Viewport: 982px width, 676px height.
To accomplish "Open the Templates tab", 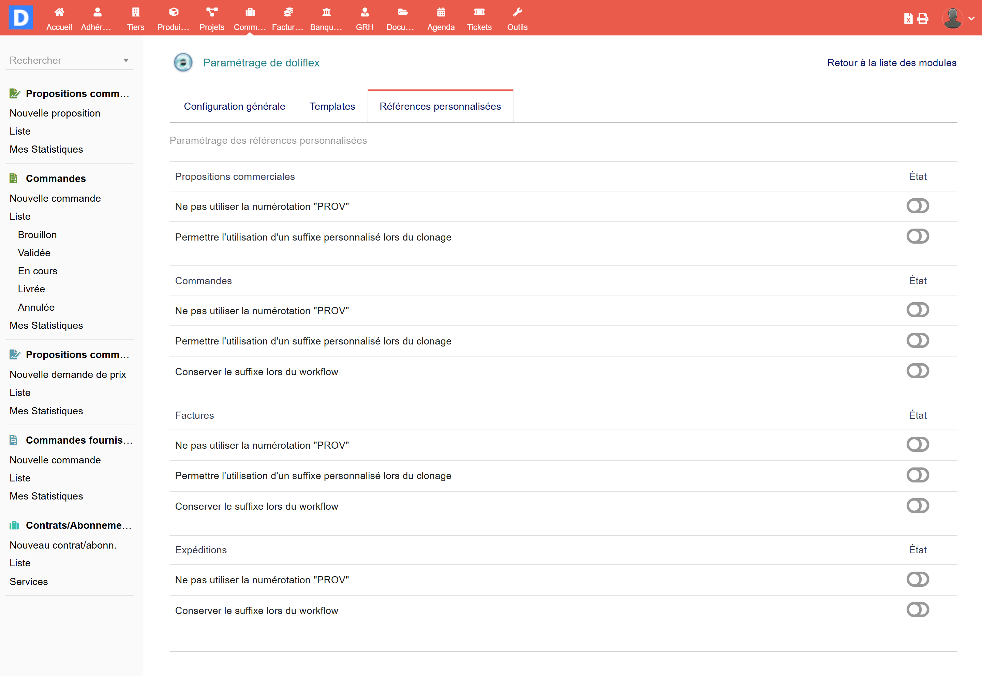I will 332,106.
